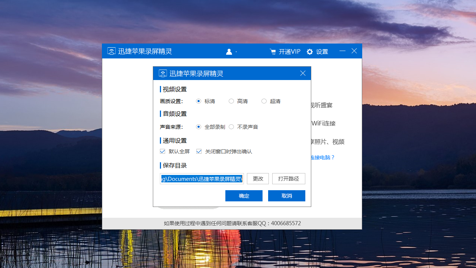This screenshot has height=268, width=476.
Task: Confirm settings with the 确定 button
Action: click(x=244, y=195)
